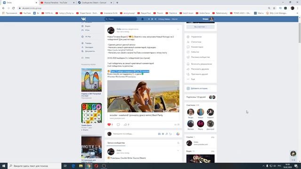
Task: Edit the Ссылки links block
Action: [213, 137]
